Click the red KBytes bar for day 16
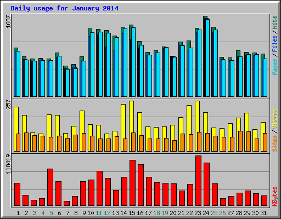This screenshot has width=281, height=219. tap(140, 185)
